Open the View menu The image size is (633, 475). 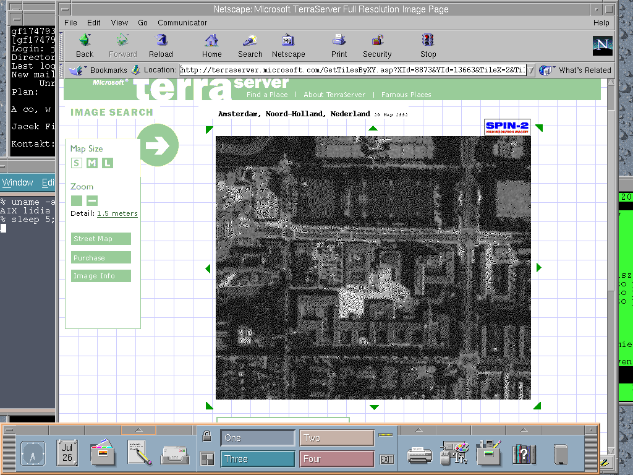pyautogui.click(x=119, y=23)
